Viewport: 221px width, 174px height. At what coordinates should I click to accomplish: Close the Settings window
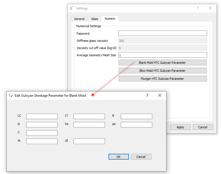(210, 8)
